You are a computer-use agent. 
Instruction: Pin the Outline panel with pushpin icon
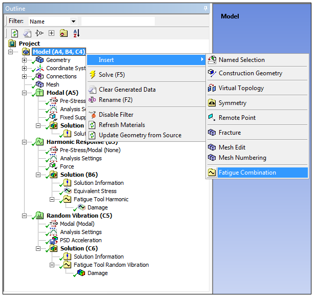pyautogui.click(x=205, y=9)
